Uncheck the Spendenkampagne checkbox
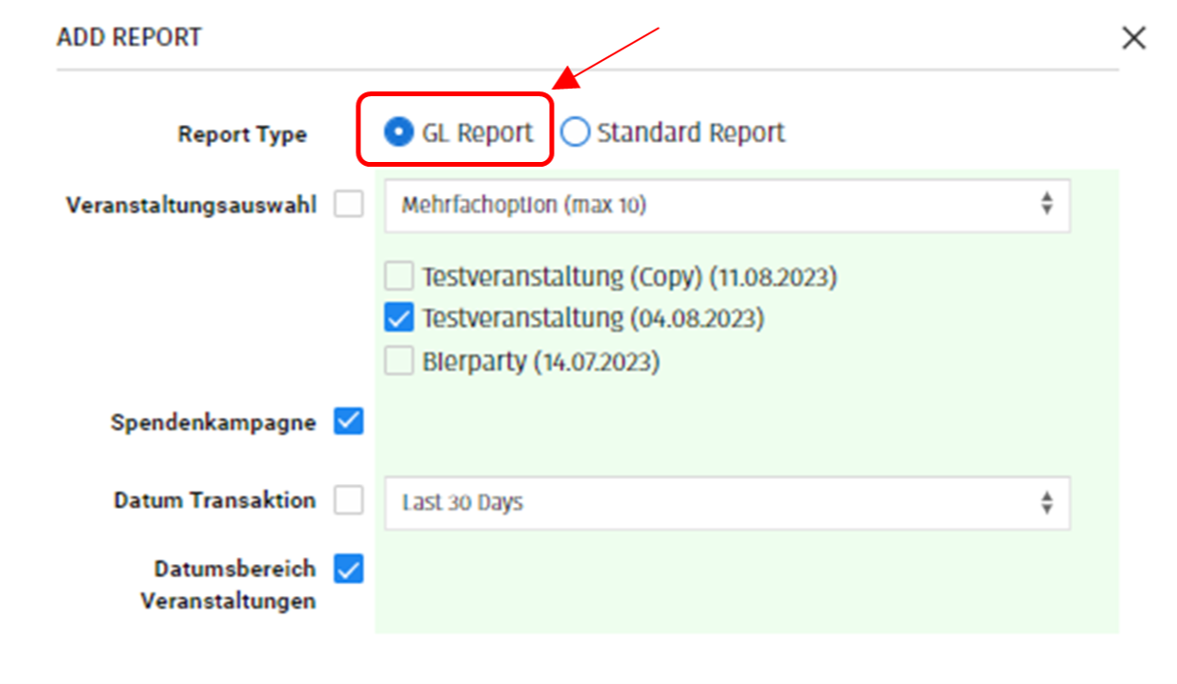 349,420
